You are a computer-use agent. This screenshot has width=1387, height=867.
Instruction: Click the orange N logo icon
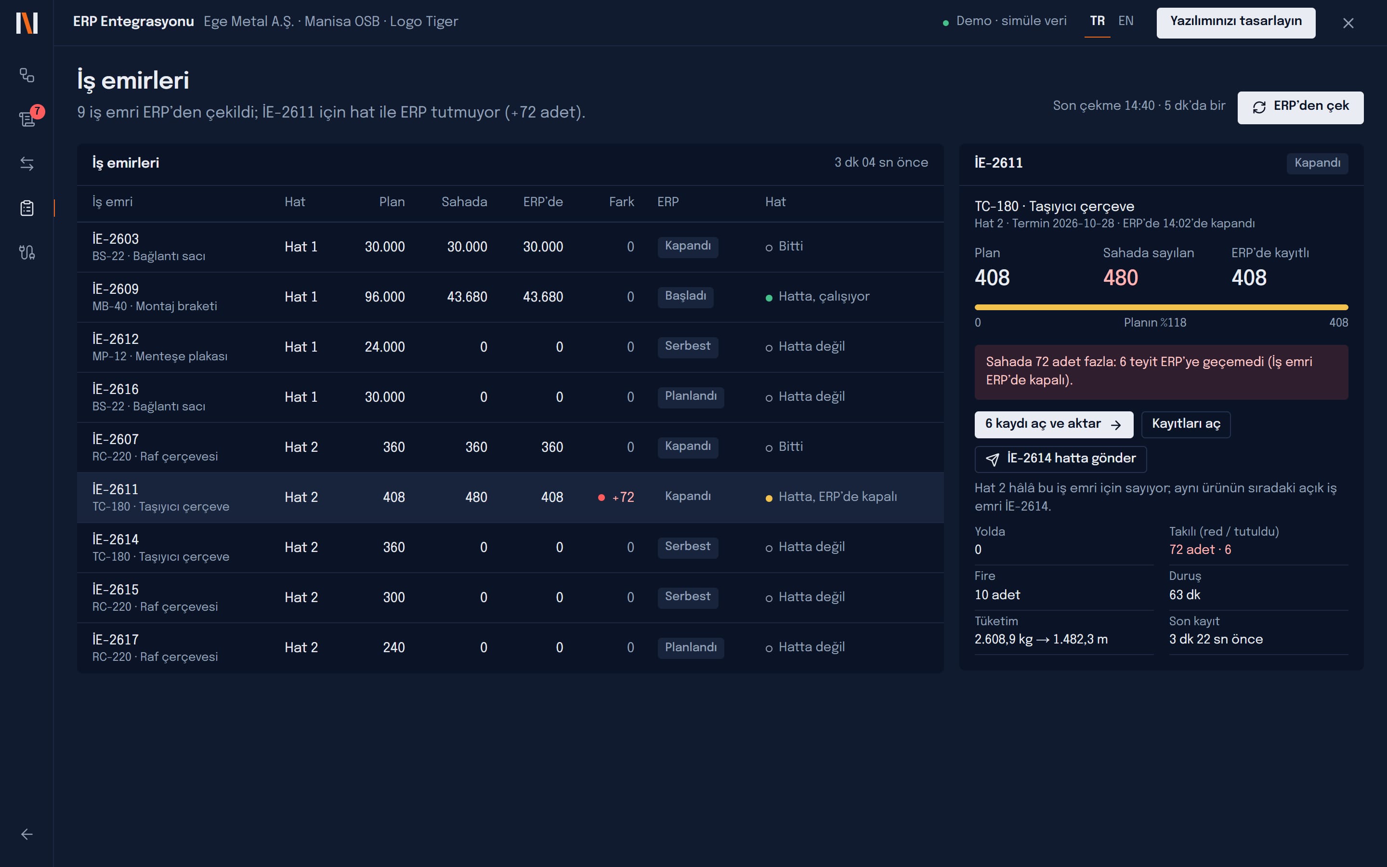click(27, 23)
